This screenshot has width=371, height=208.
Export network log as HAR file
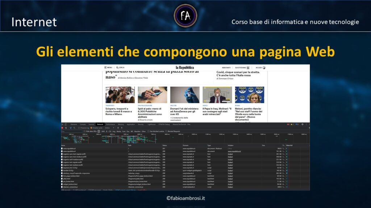tap(122, 129)
